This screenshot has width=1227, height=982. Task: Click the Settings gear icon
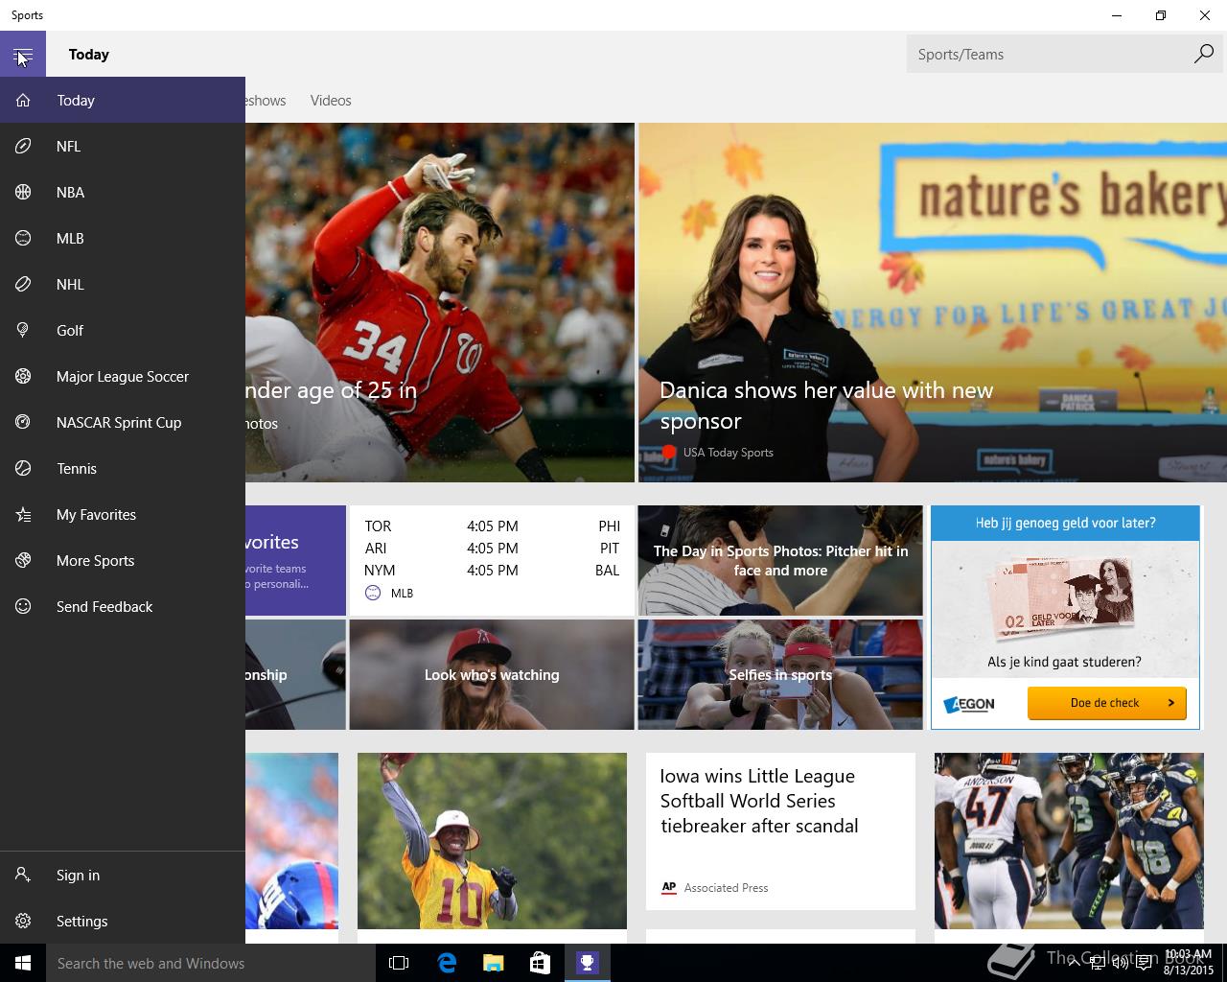point(23,921)
